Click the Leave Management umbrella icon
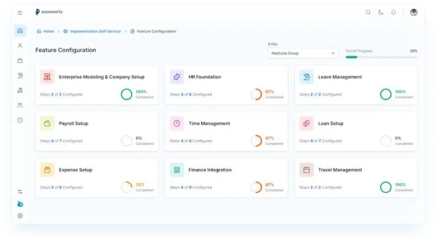The image size is (436, 237). [306, 77]
